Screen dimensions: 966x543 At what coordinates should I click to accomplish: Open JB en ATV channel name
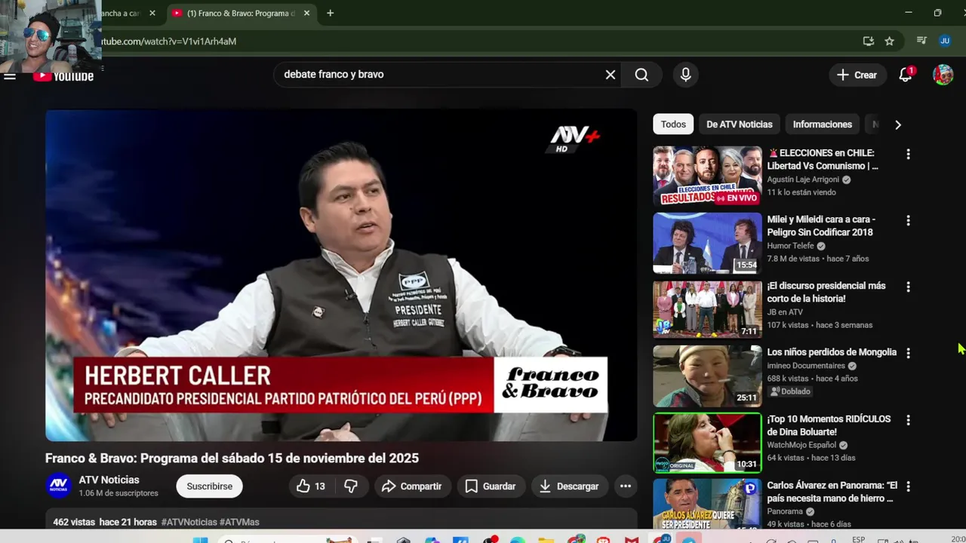click(x=785, y=312)
